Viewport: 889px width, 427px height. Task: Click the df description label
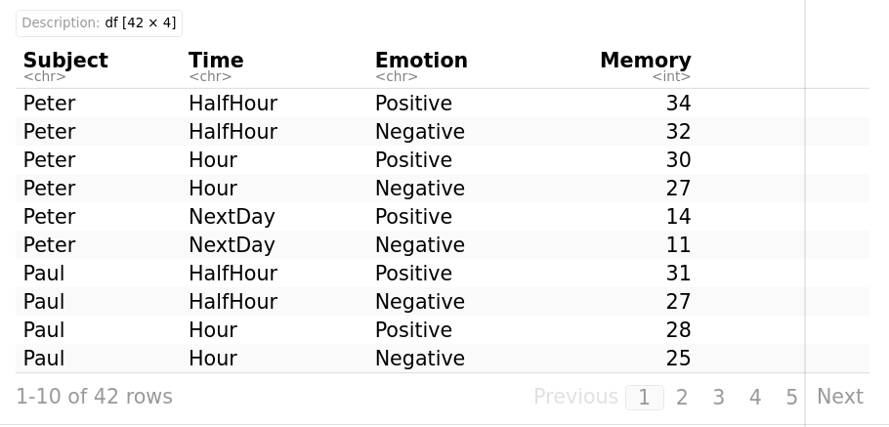point(99,23)
